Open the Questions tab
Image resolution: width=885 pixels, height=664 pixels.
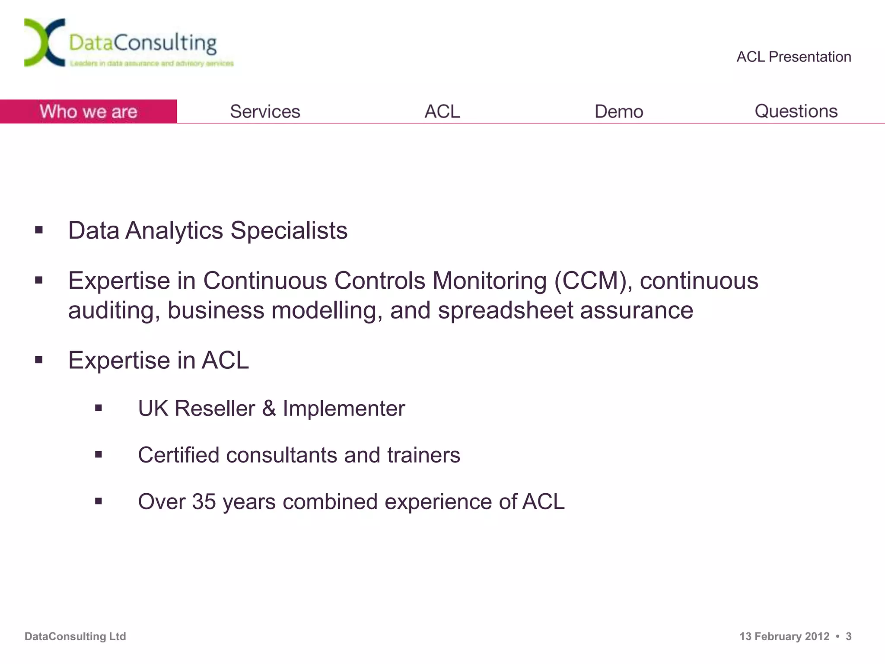pyautogui.click(x=796, y=112)
